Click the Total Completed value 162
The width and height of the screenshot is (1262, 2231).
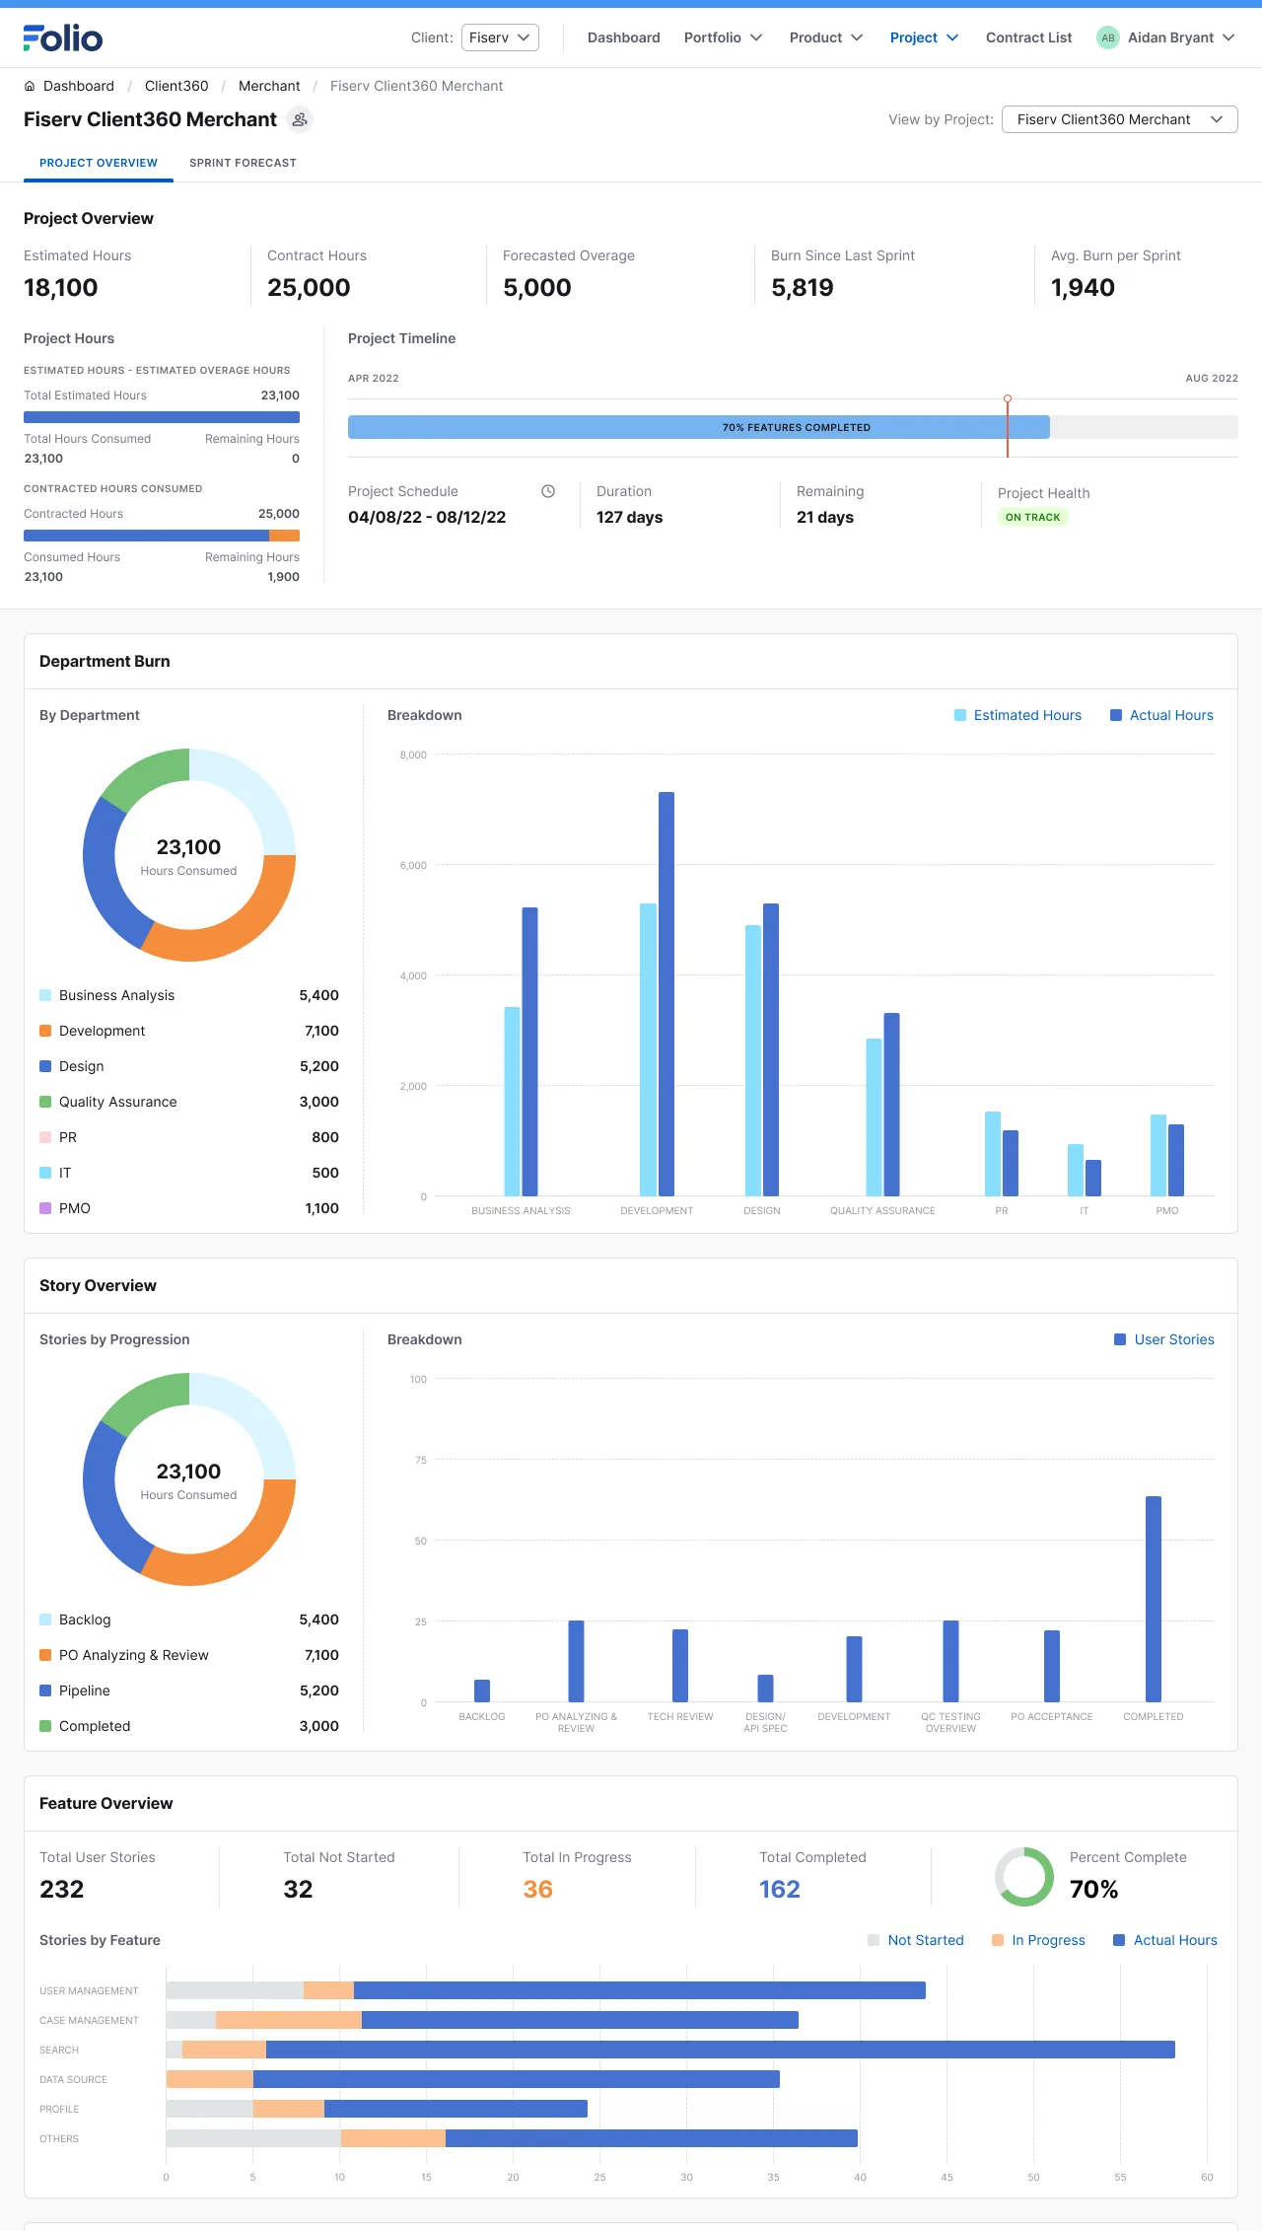click(x=780, y=1889)
